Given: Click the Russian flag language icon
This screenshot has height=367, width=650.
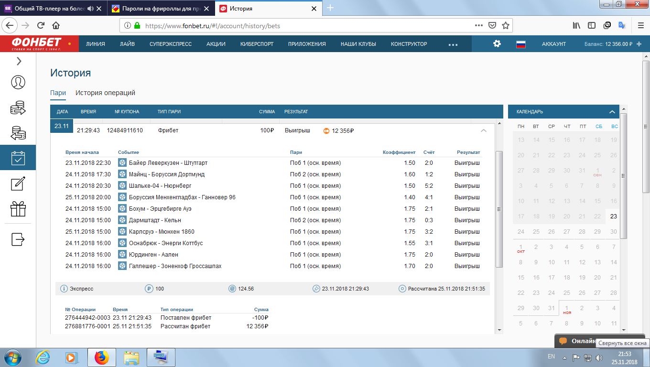Looking at the screenshot, I should click(x=521, y=44).
